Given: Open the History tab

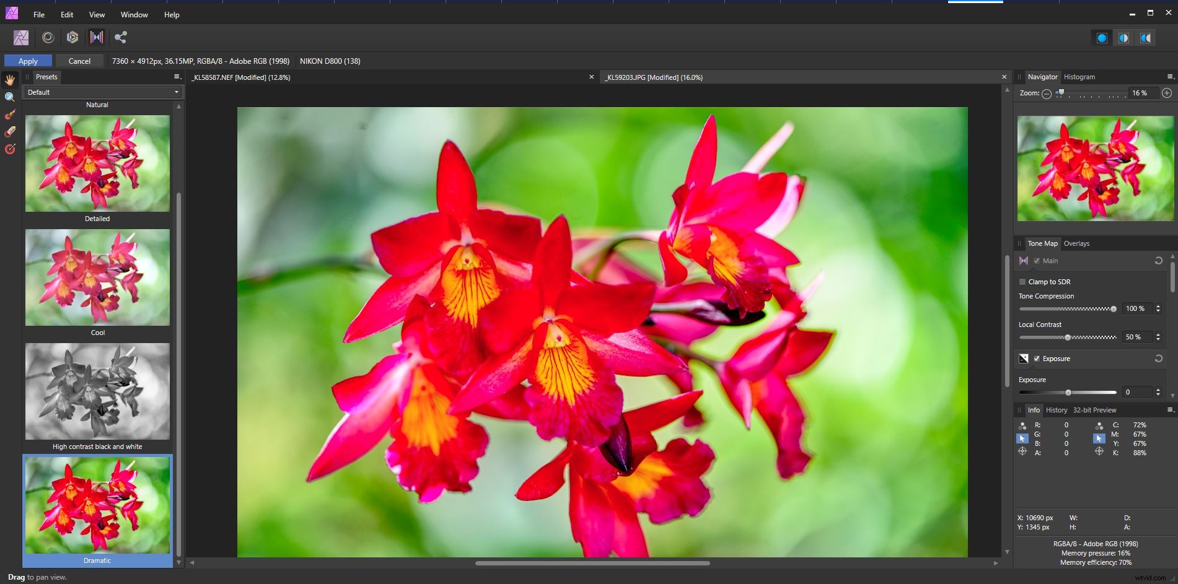Looking at the screenshot, I should pyautogui.click(x=1057, y=410).
